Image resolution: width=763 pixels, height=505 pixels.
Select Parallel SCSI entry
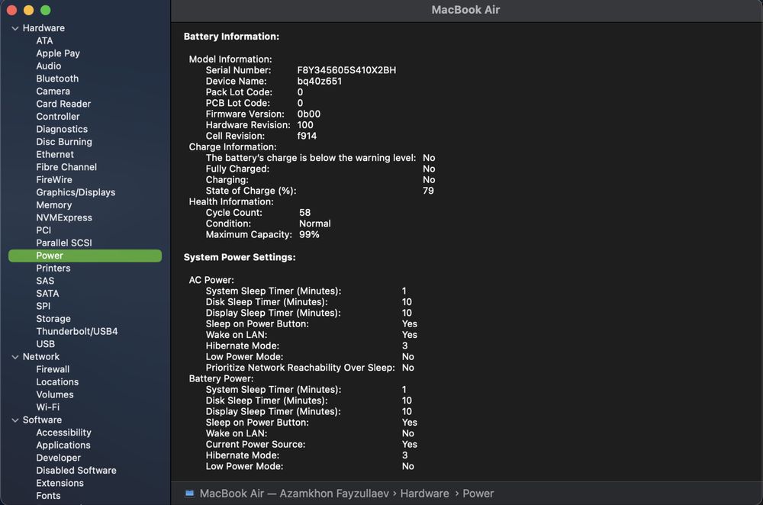(64, 243)
